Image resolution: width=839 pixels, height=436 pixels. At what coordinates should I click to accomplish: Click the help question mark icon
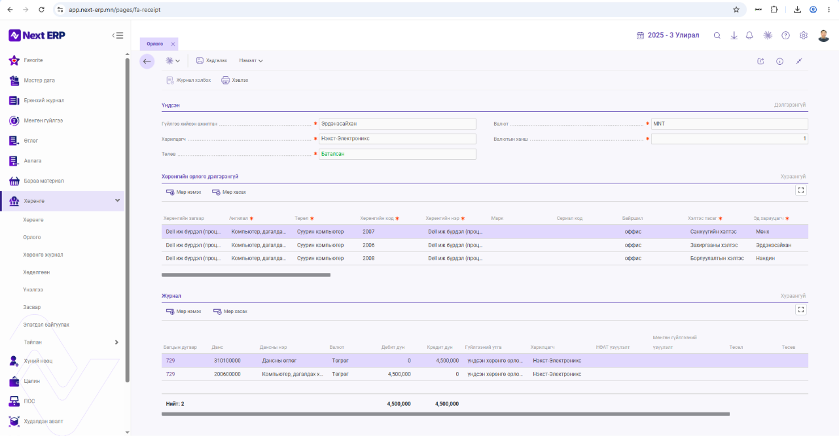point(785,35)
